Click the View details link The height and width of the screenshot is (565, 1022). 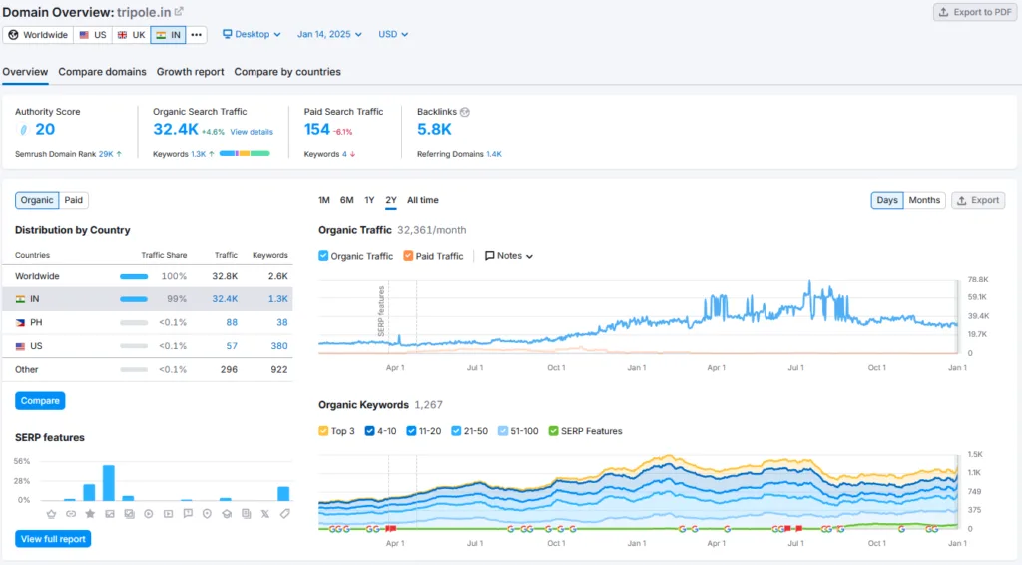252,132
